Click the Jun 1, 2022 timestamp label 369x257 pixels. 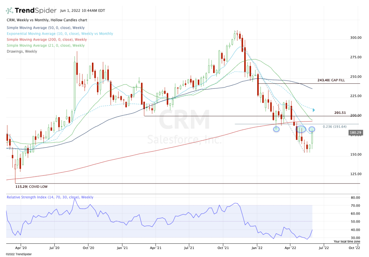coord(83,10)
